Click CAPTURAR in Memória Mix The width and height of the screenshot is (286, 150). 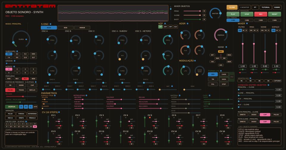(x=277, y=81)
